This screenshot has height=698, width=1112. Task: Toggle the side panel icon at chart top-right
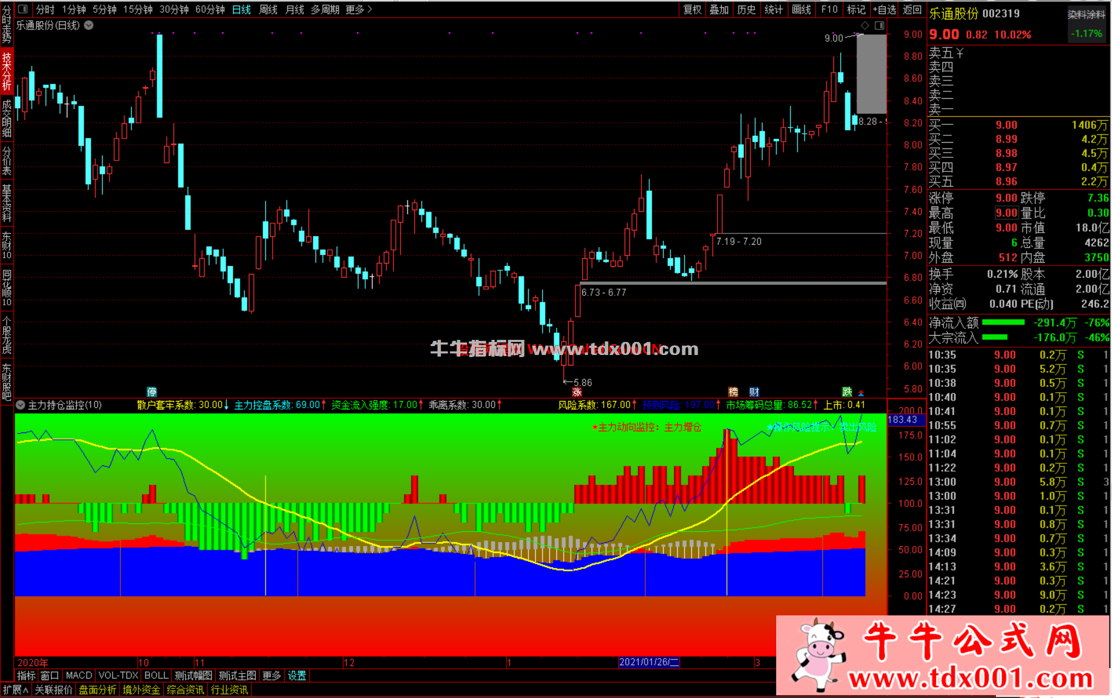879,26
